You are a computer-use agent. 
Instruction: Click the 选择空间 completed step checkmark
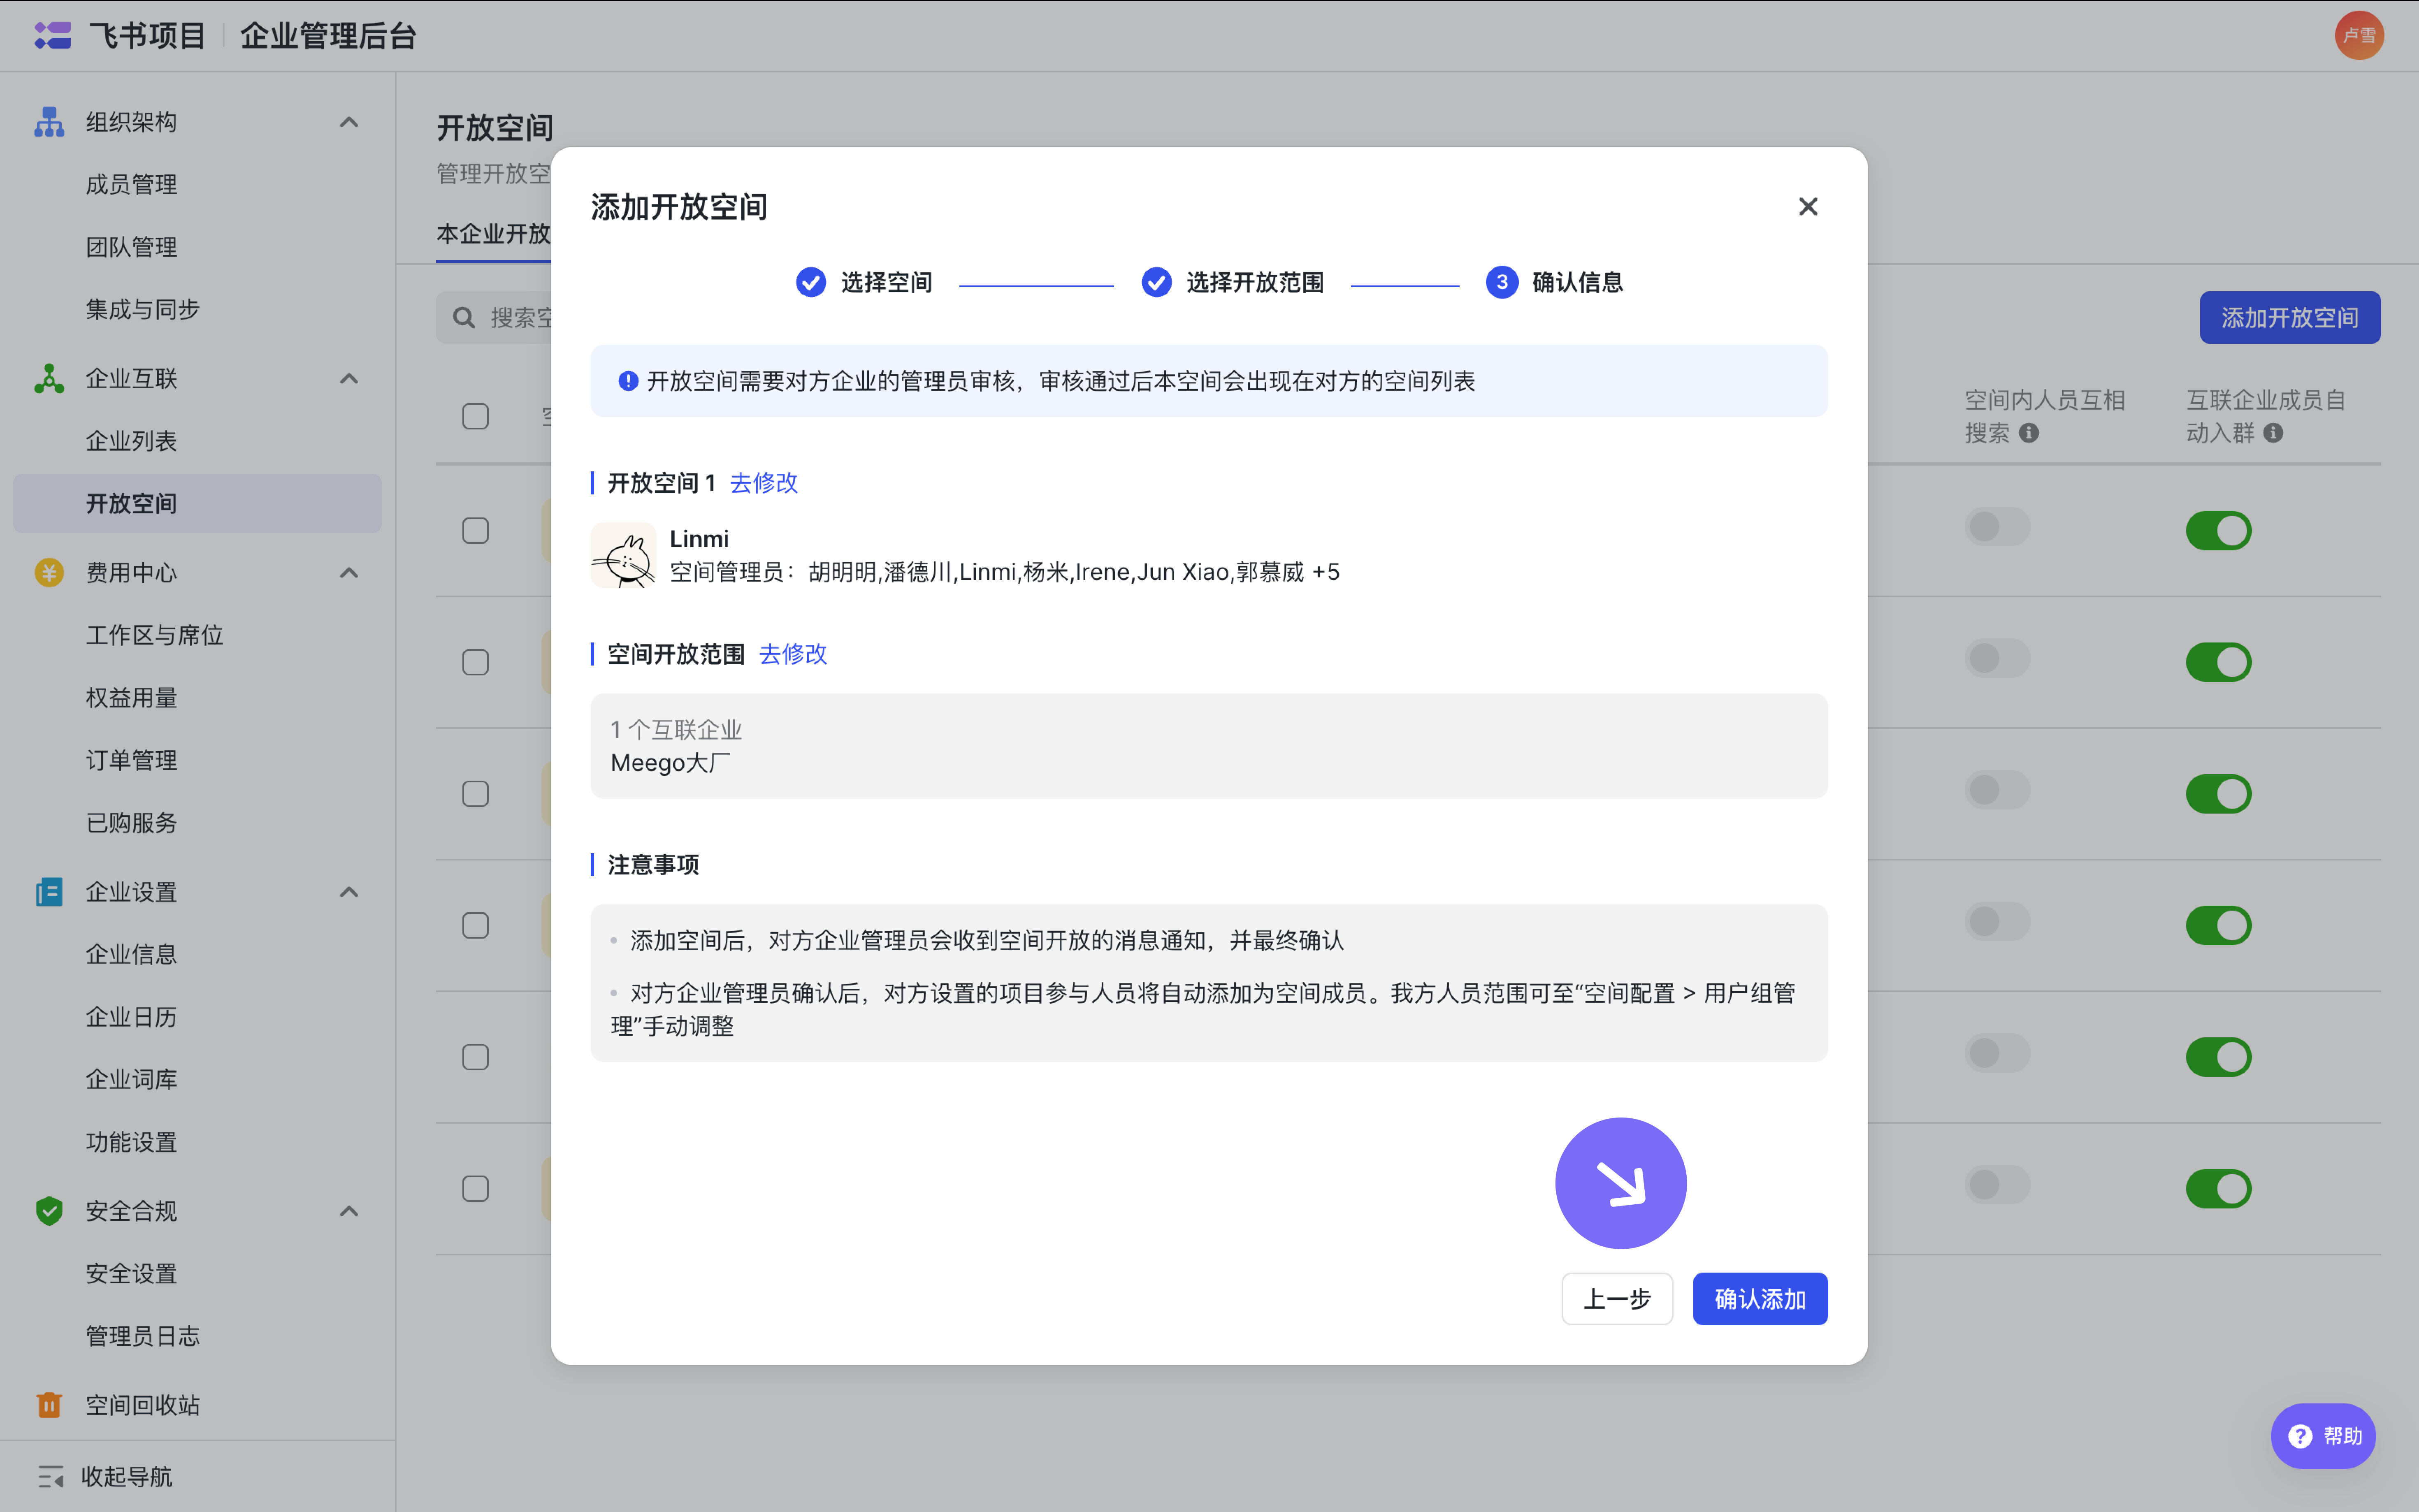(x=811, y=283)
